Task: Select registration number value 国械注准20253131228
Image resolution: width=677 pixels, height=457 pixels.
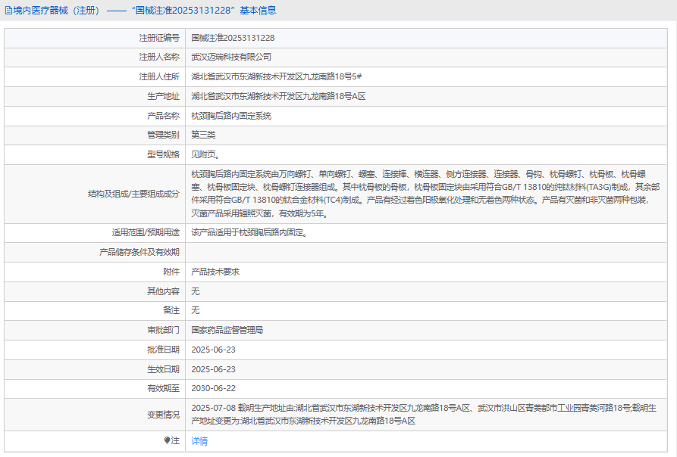Action: [233, 38]
